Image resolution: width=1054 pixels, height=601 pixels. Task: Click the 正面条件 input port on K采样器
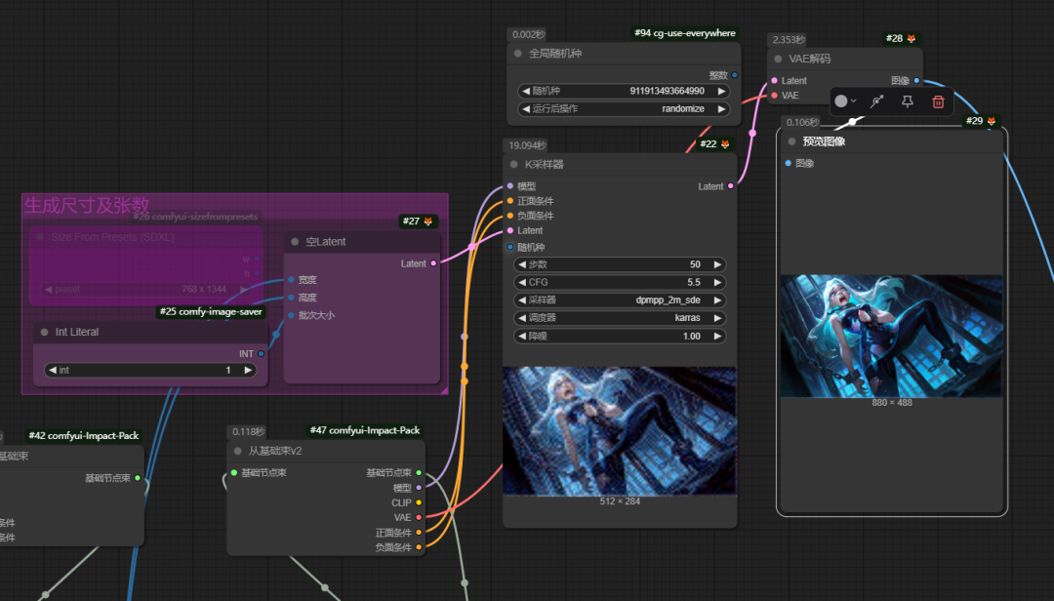click(510, 201)
